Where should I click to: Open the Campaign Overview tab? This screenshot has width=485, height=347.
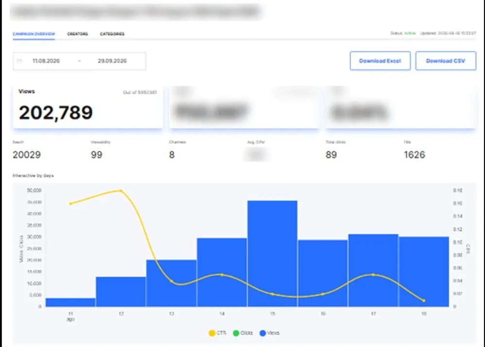click(x=33, y=33)
